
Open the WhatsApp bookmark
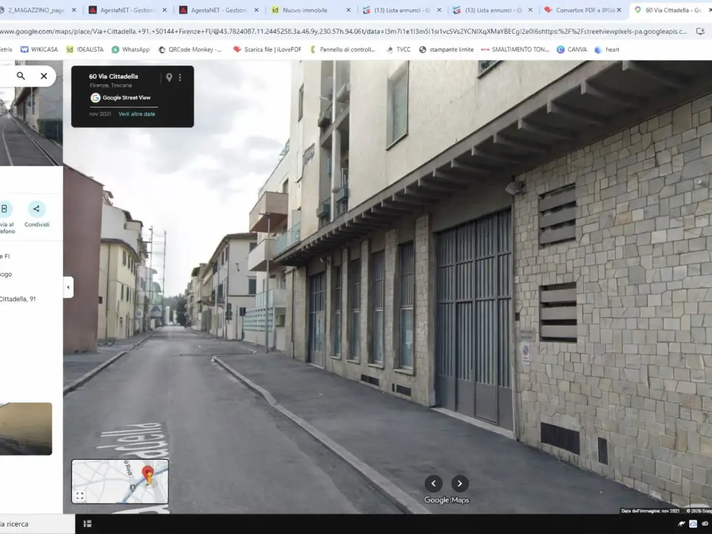point(131,50)
